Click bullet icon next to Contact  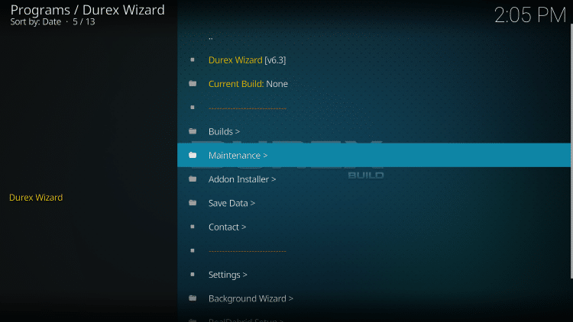tap(193, 227)
